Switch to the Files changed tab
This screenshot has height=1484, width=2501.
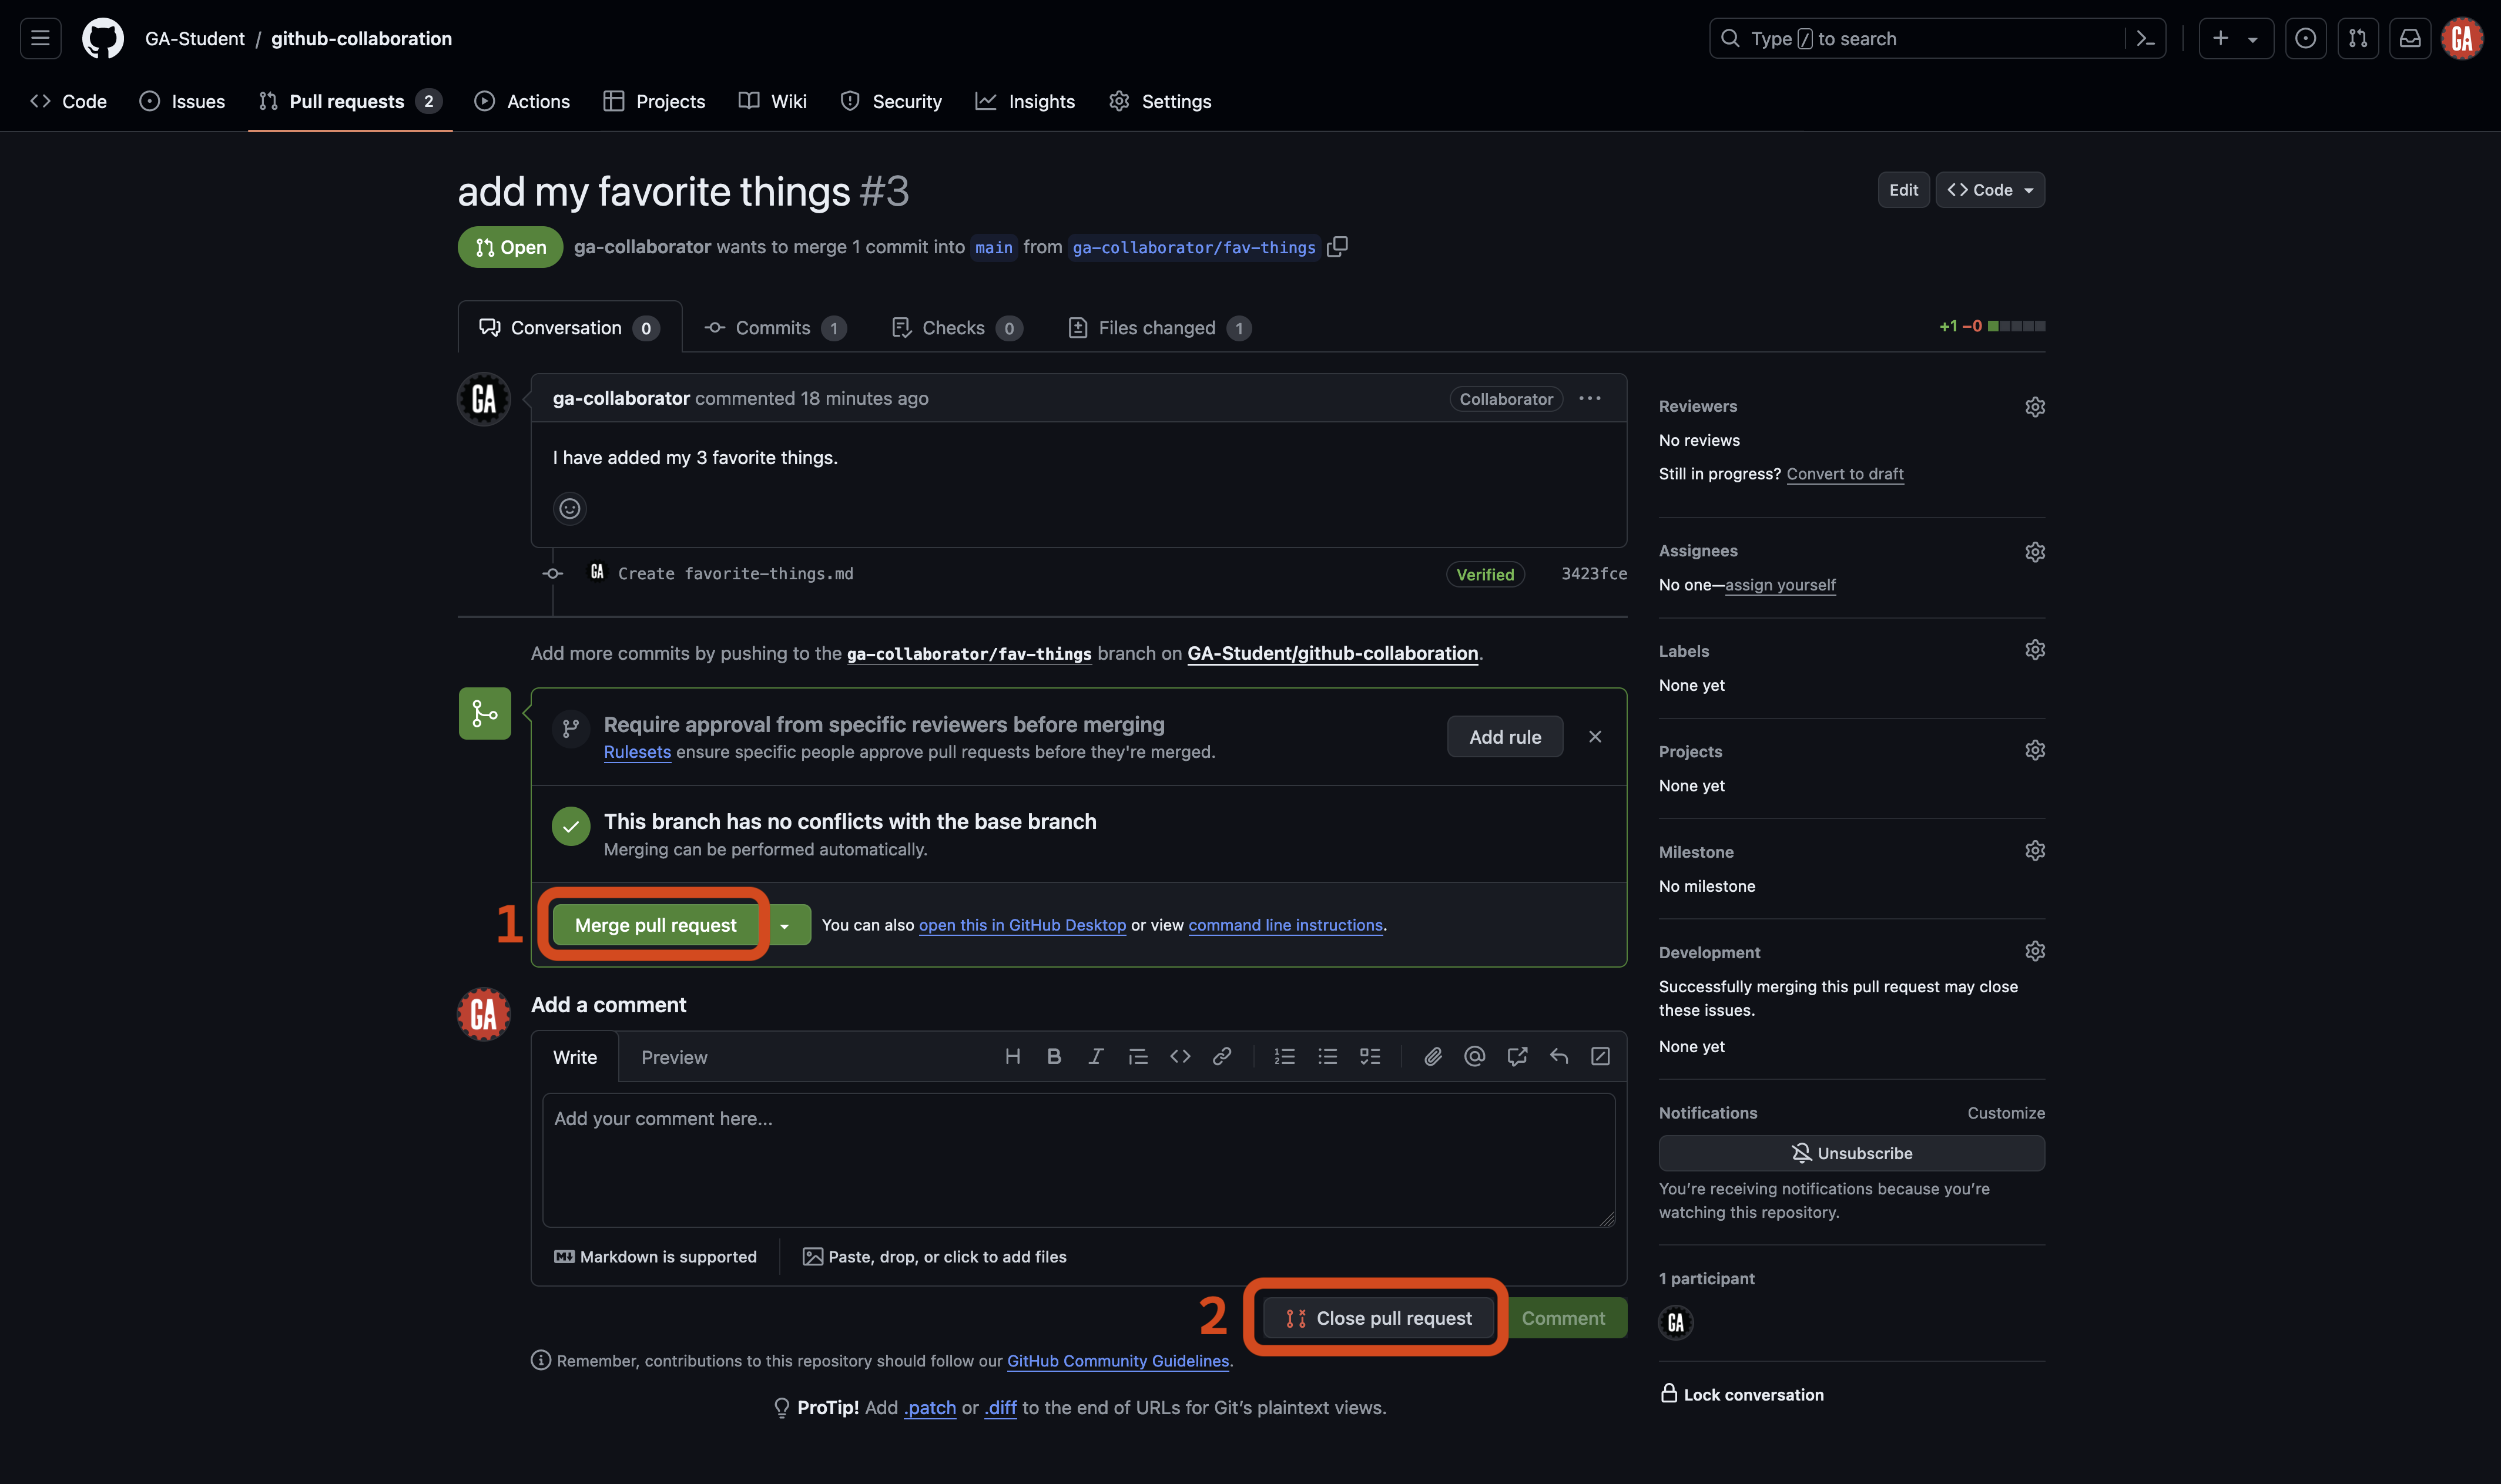(x=1157, y=327)
